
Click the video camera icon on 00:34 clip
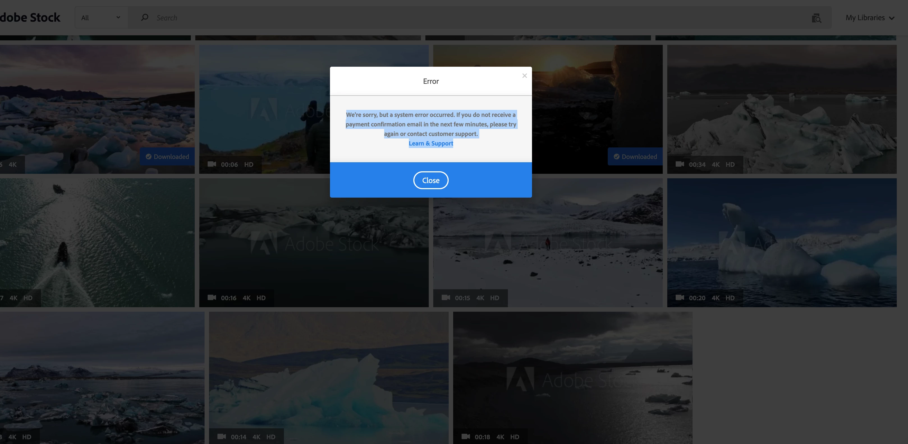(680, 164)
